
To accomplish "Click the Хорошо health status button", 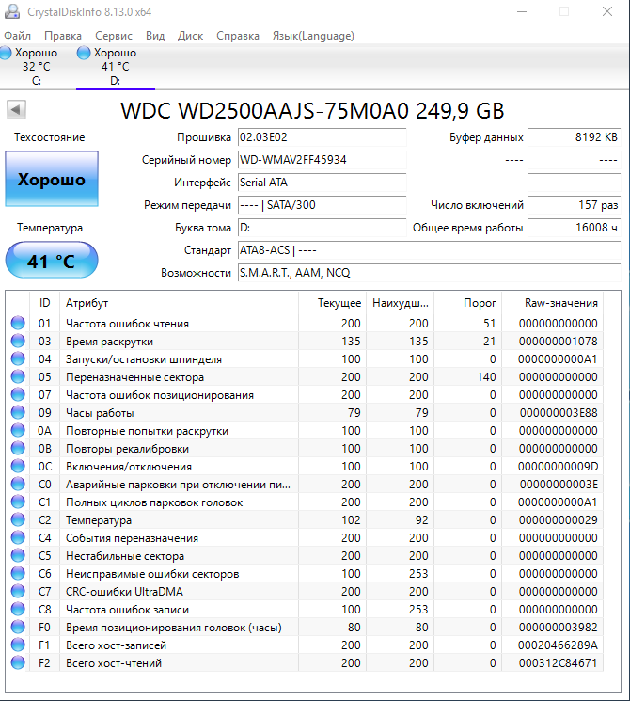I will pyautogui.click(x=52, y=179).
